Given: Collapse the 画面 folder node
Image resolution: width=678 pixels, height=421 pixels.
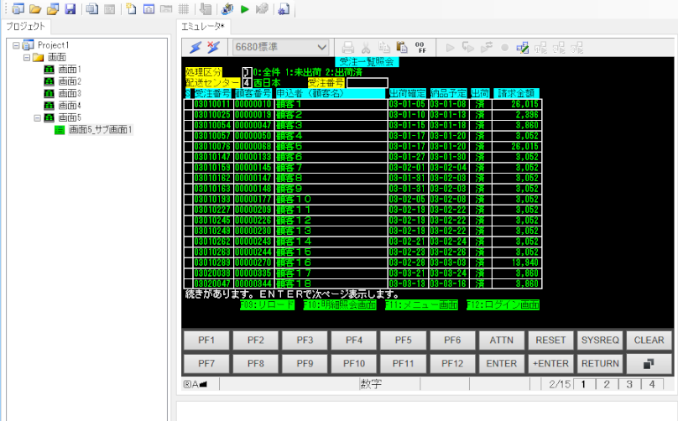Looking at the screenshot, I should [27, 57].
